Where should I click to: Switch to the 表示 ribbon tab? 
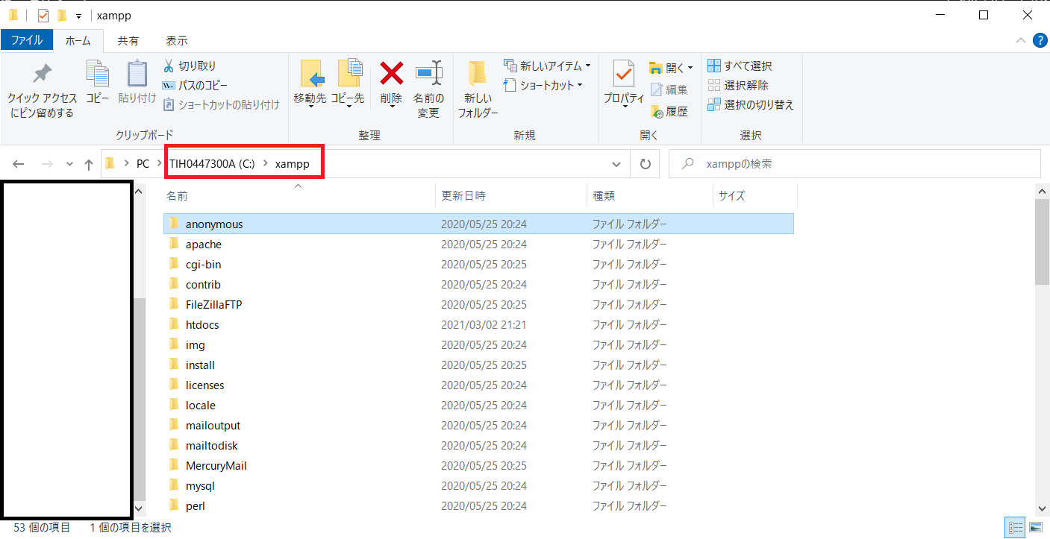pyautogui.click(x=176, y=40)
